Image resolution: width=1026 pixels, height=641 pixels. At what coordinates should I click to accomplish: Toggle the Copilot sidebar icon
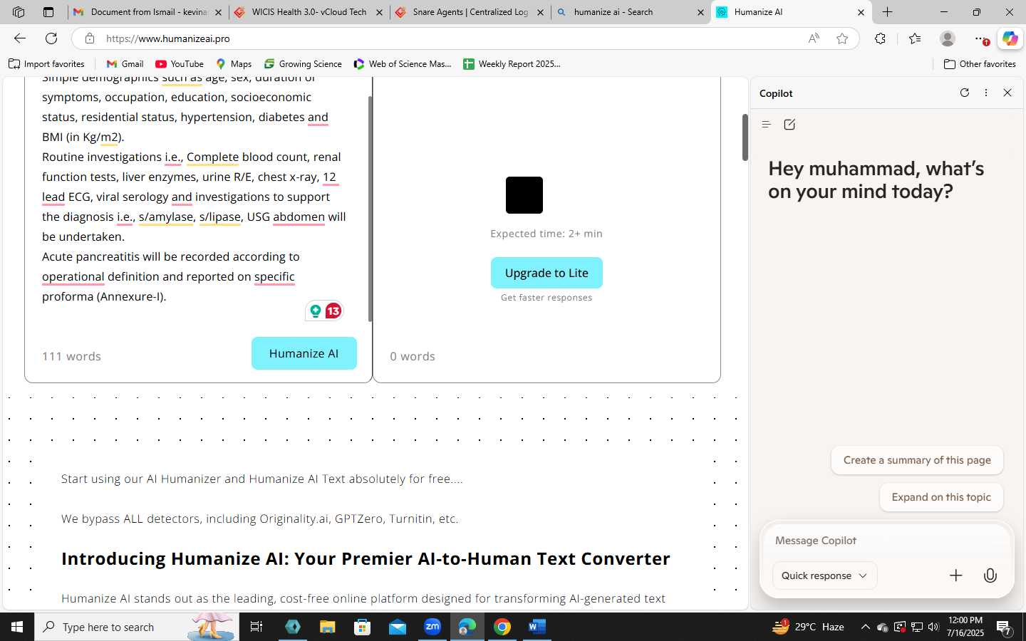(1010, 38)
